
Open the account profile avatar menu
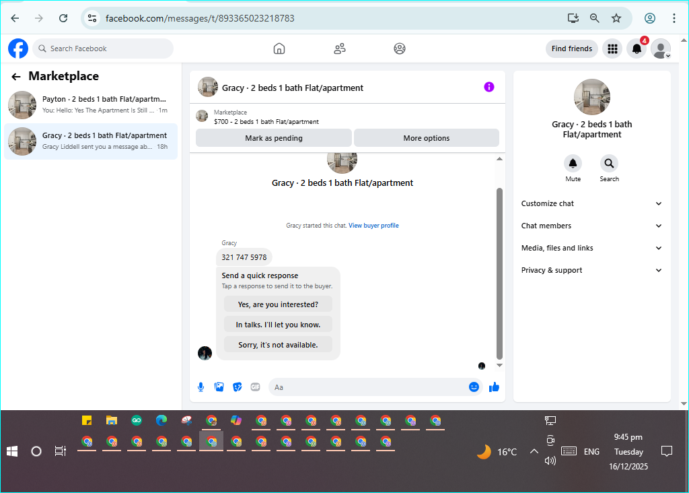661,48
